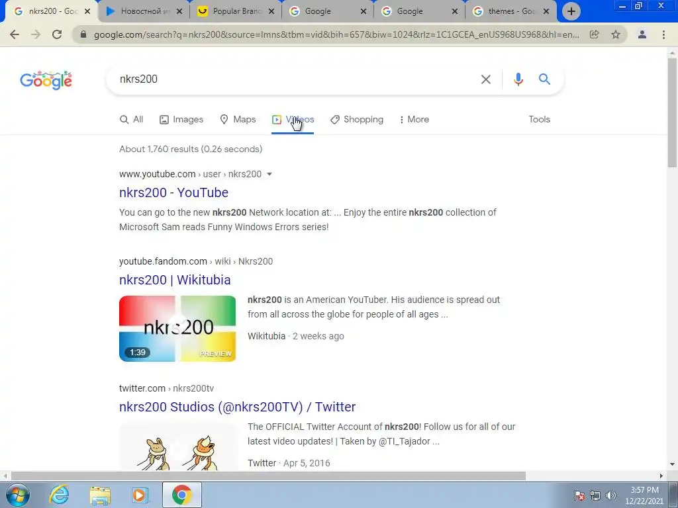The height and width of the screenshot is (508, 678).
Task: Select the Shopping search filter
Action: pyautogui.click(x=357, y=120)
